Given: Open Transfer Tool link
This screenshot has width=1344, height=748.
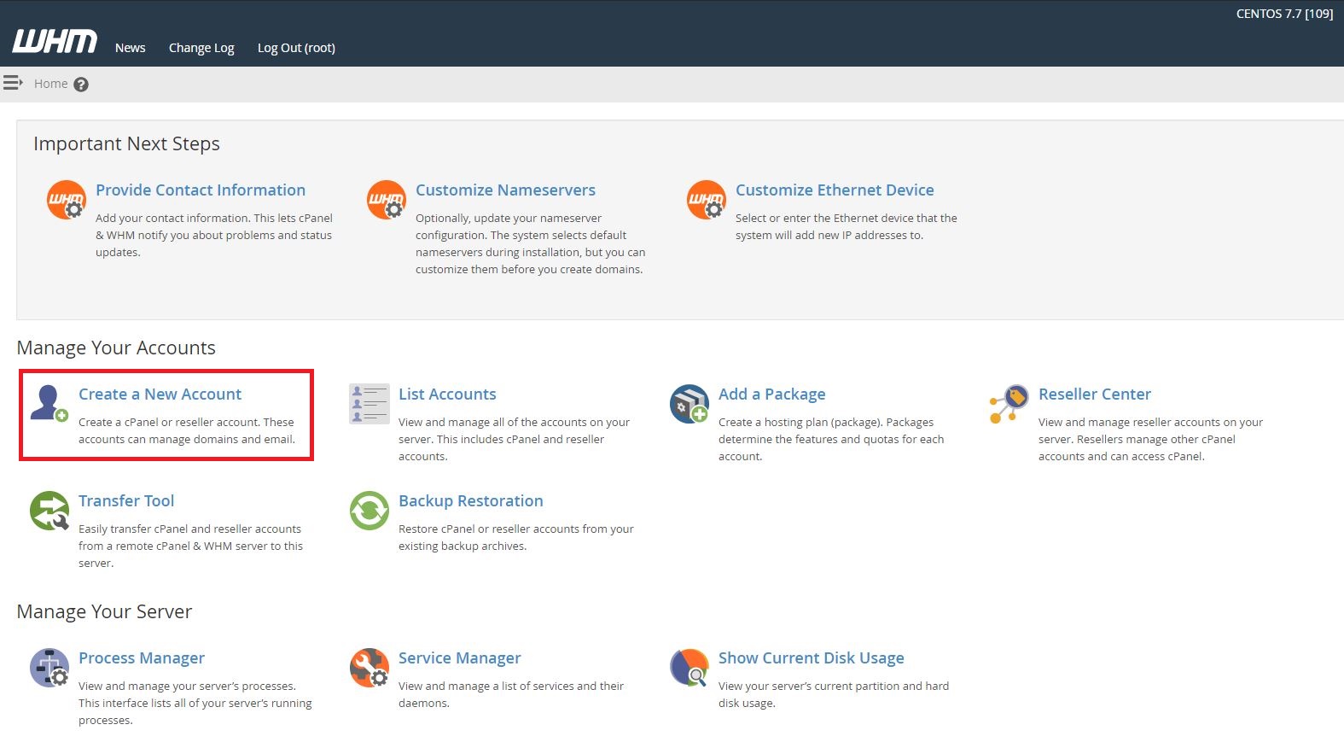Looking at the screenshot, I should [126, 501].
